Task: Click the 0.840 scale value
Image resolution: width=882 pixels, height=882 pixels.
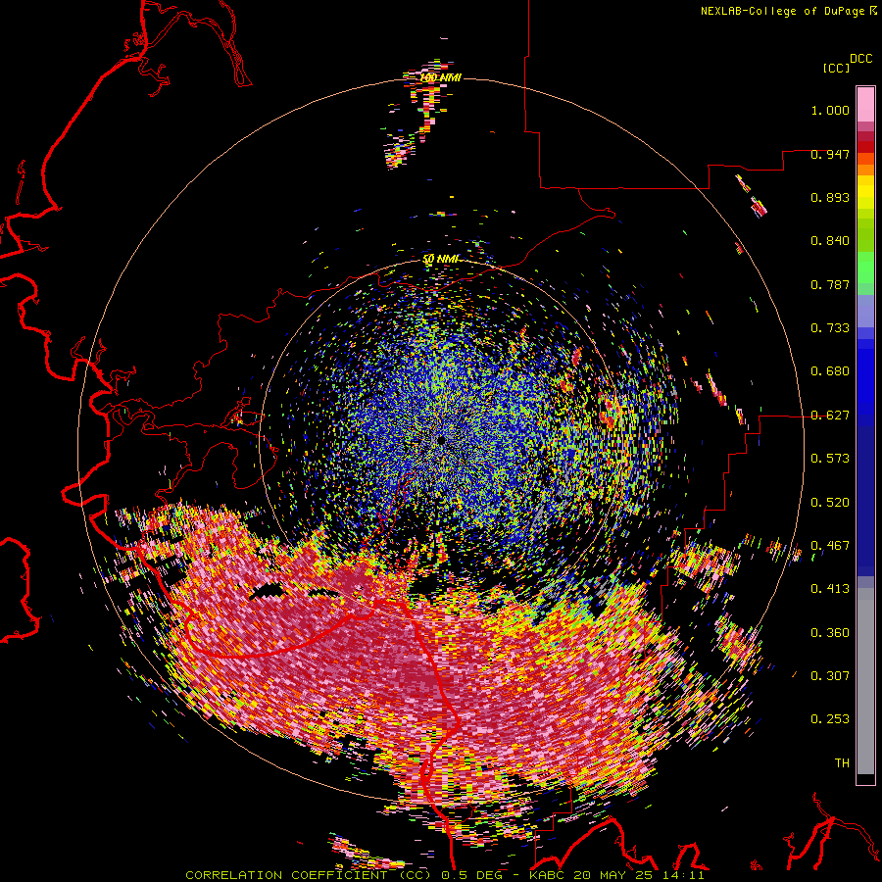Action: (830, 241)
